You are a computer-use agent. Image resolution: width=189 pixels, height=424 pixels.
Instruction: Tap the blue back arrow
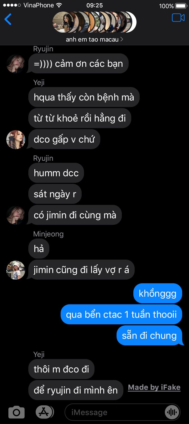point(8,19)
